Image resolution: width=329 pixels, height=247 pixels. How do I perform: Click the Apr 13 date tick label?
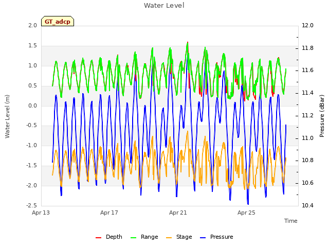click(x=41, y=213)
